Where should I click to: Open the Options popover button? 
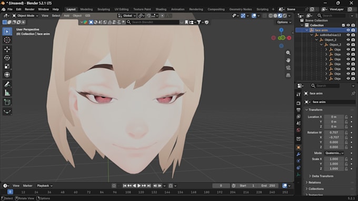pos(284,22)
